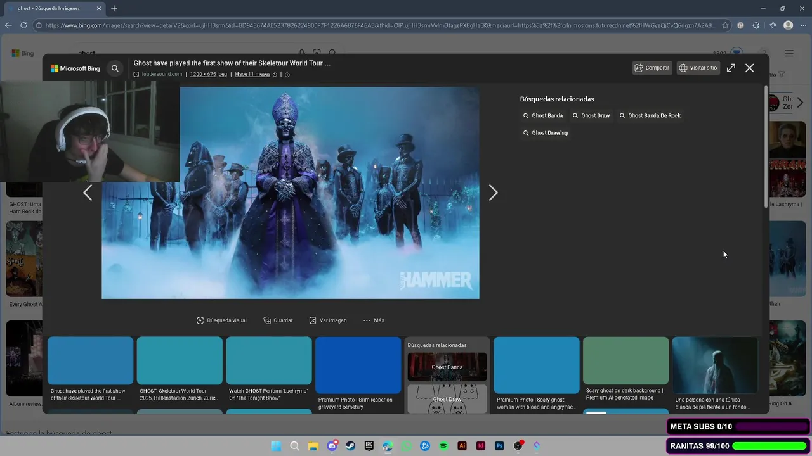
Task: Go back with browser back arrow
Action: (8, 25)
